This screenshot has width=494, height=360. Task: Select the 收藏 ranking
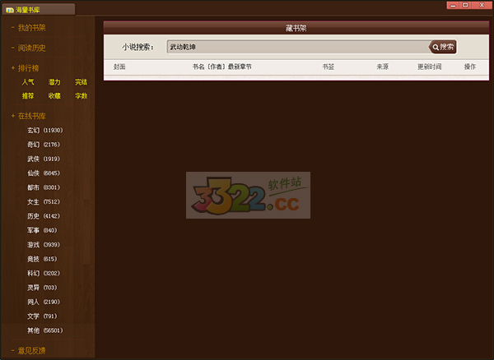[x=54, y=95]
